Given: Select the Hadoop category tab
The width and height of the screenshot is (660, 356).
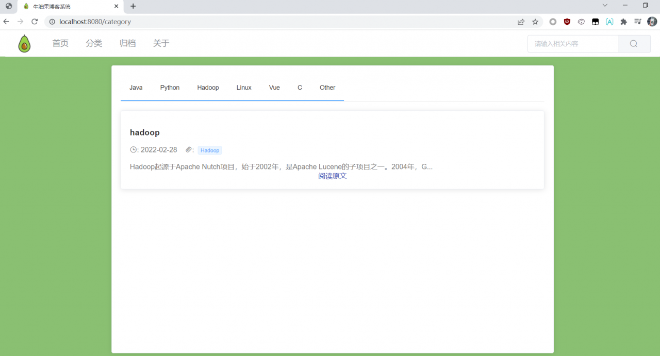Looking at the screenshot, I should click(208, 88).
